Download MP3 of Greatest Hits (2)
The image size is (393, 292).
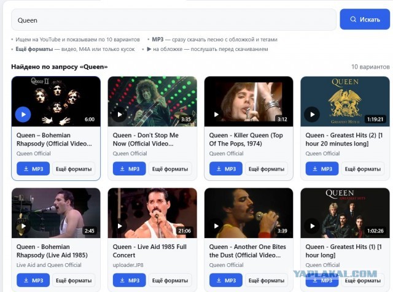coord(322,169)
